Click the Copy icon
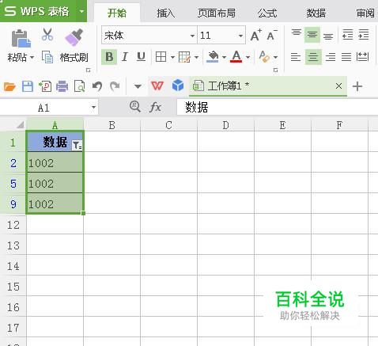Screen dimensions: 378x346 47,57
